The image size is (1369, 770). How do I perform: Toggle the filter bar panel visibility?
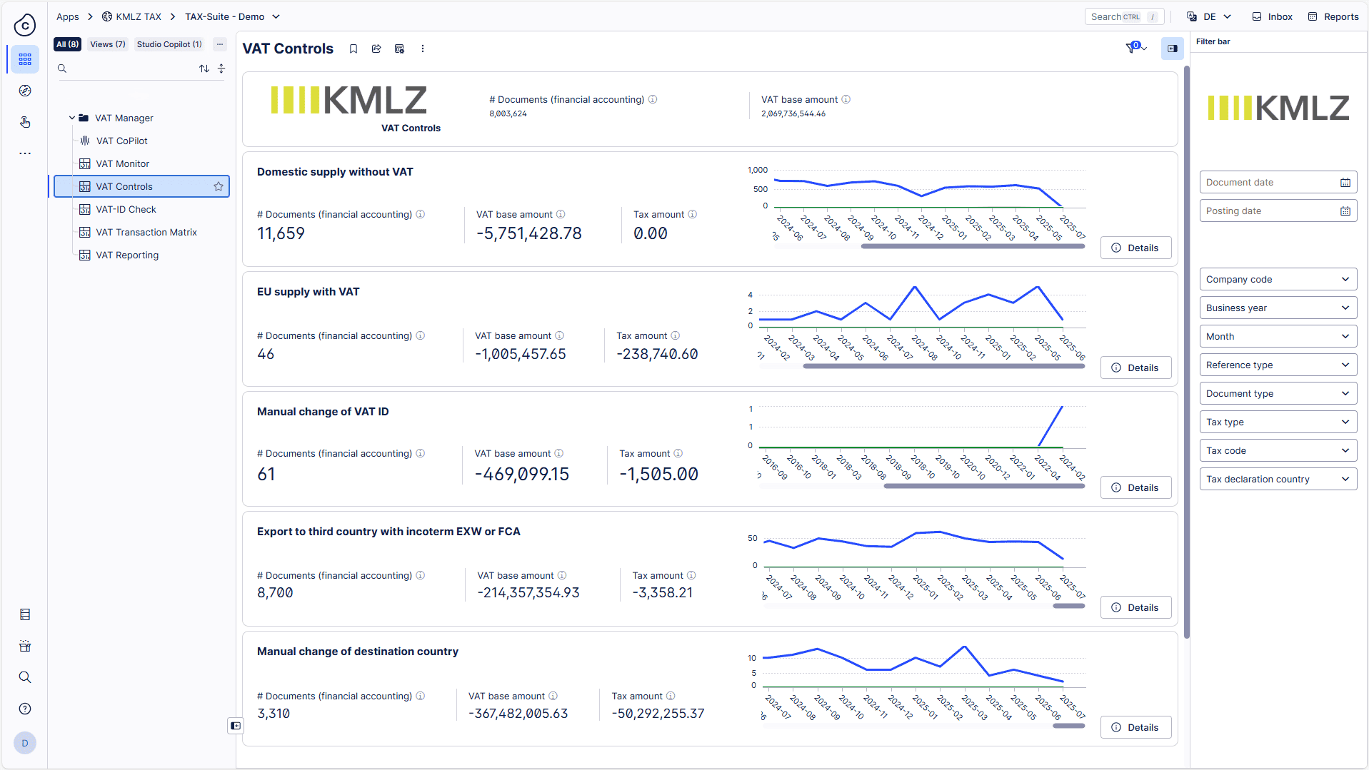(1172, 49)
